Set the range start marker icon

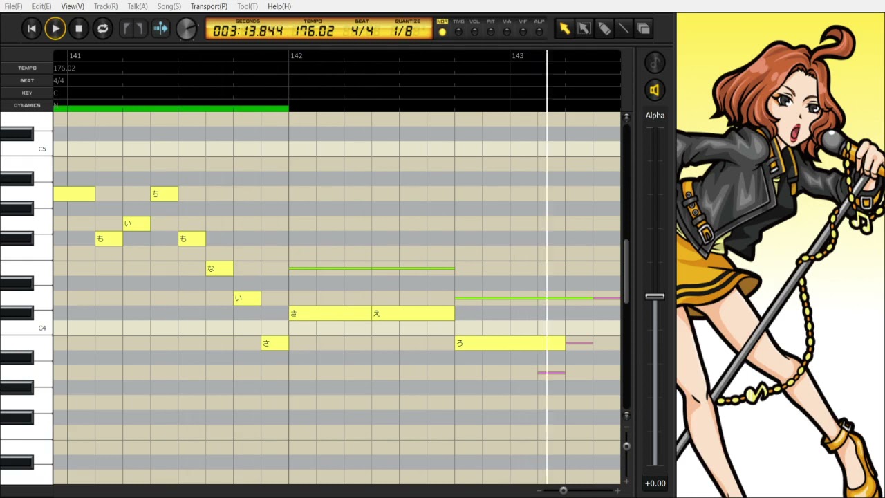(126, 28)
